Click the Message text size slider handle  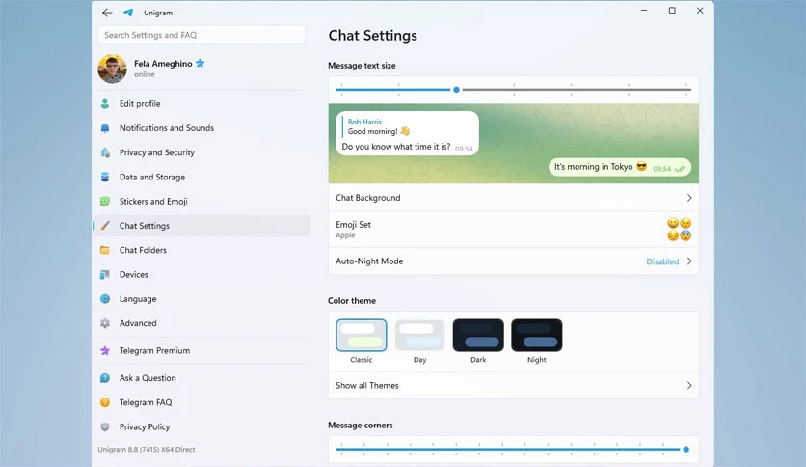tap(456, 90)
